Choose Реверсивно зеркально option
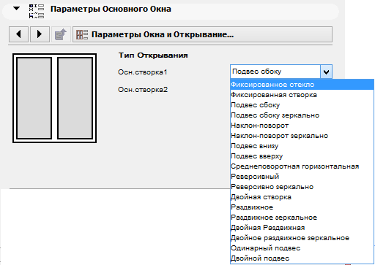Screen dimensions: 375x265 point(302,187)
